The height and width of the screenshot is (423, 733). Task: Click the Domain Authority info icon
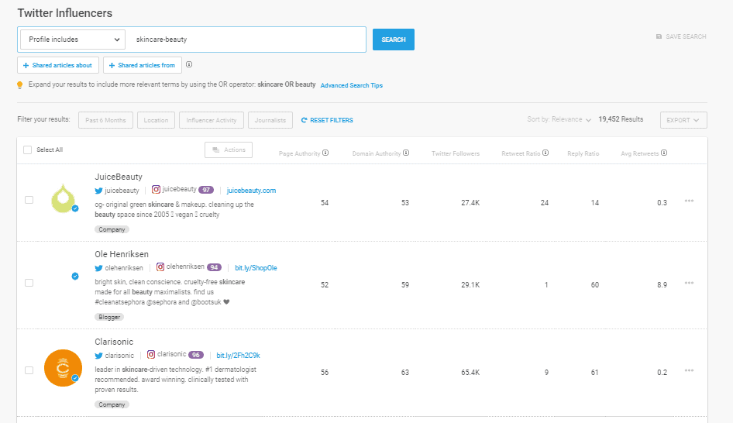coord(406,153)
